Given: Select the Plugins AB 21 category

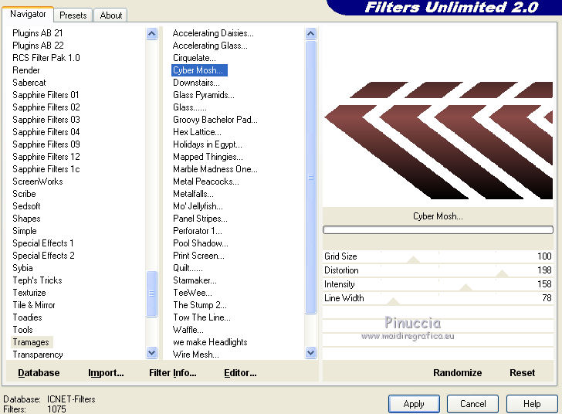Looking at the screenshot, I should pos(38,33).
